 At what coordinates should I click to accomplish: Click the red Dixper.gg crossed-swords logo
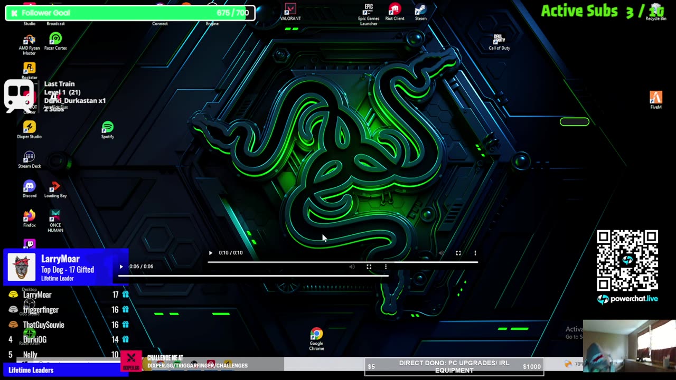[131, 361]
